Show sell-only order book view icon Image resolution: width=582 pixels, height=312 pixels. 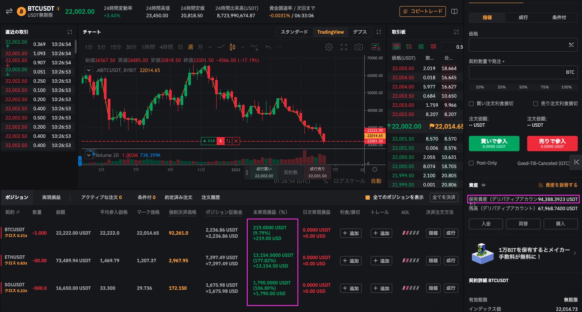click(x=433, y=47)
